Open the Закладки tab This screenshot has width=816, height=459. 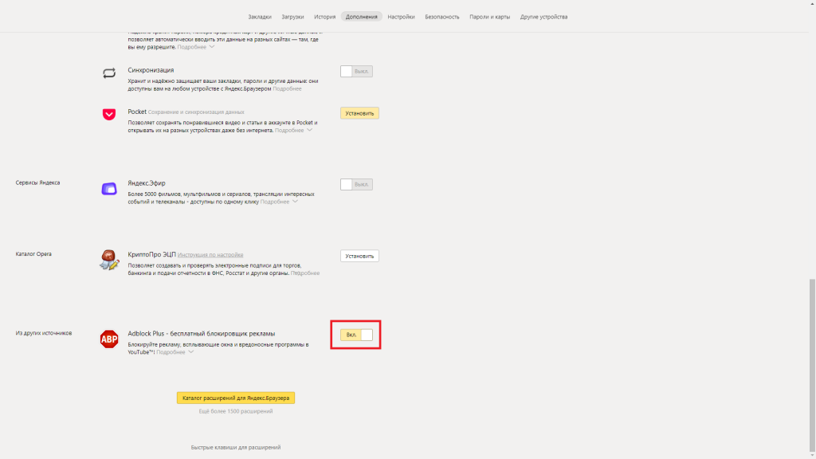click(x=260, y=17)
